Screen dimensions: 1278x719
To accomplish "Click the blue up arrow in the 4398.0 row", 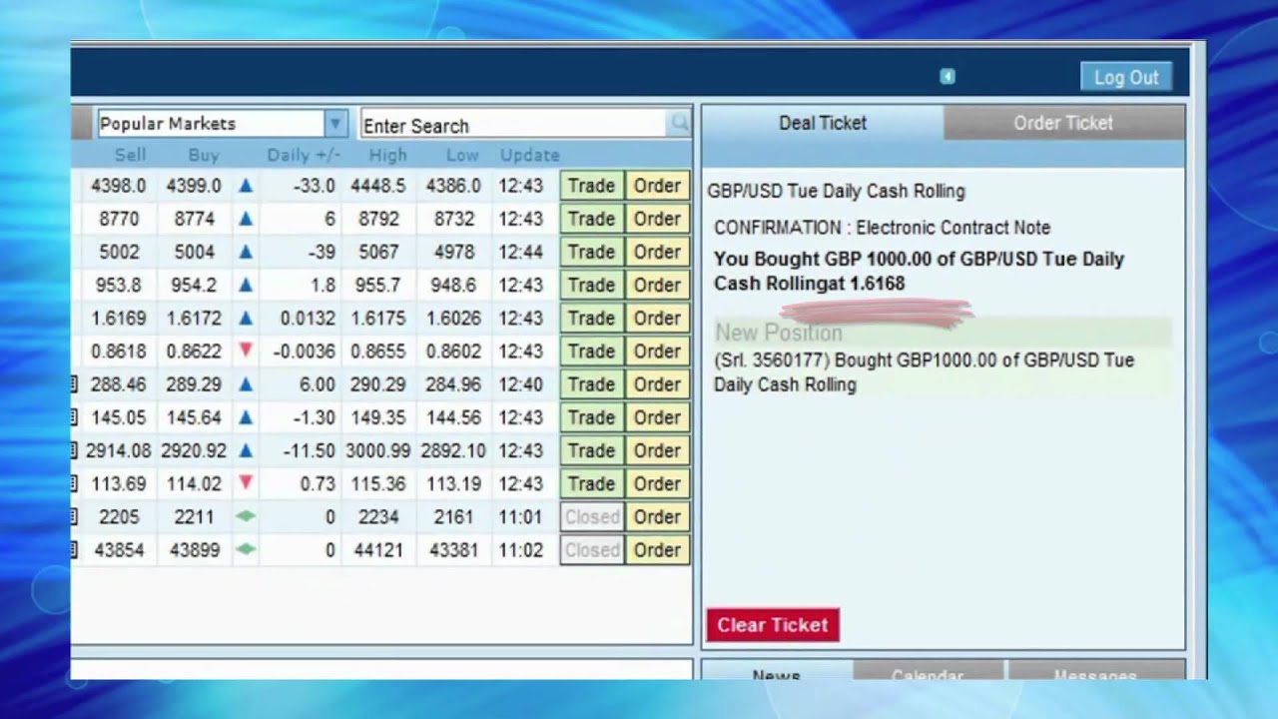I will point(246,186).
